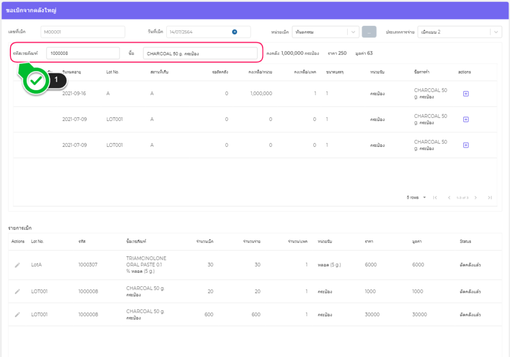Click pencil icon for CHARCOAL row with quantity 20

coord(17,291)
